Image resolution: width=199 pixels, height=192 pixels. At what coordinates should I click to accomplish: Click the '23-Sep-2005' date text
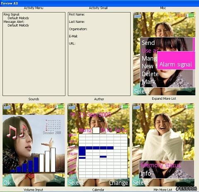(95, 115)
